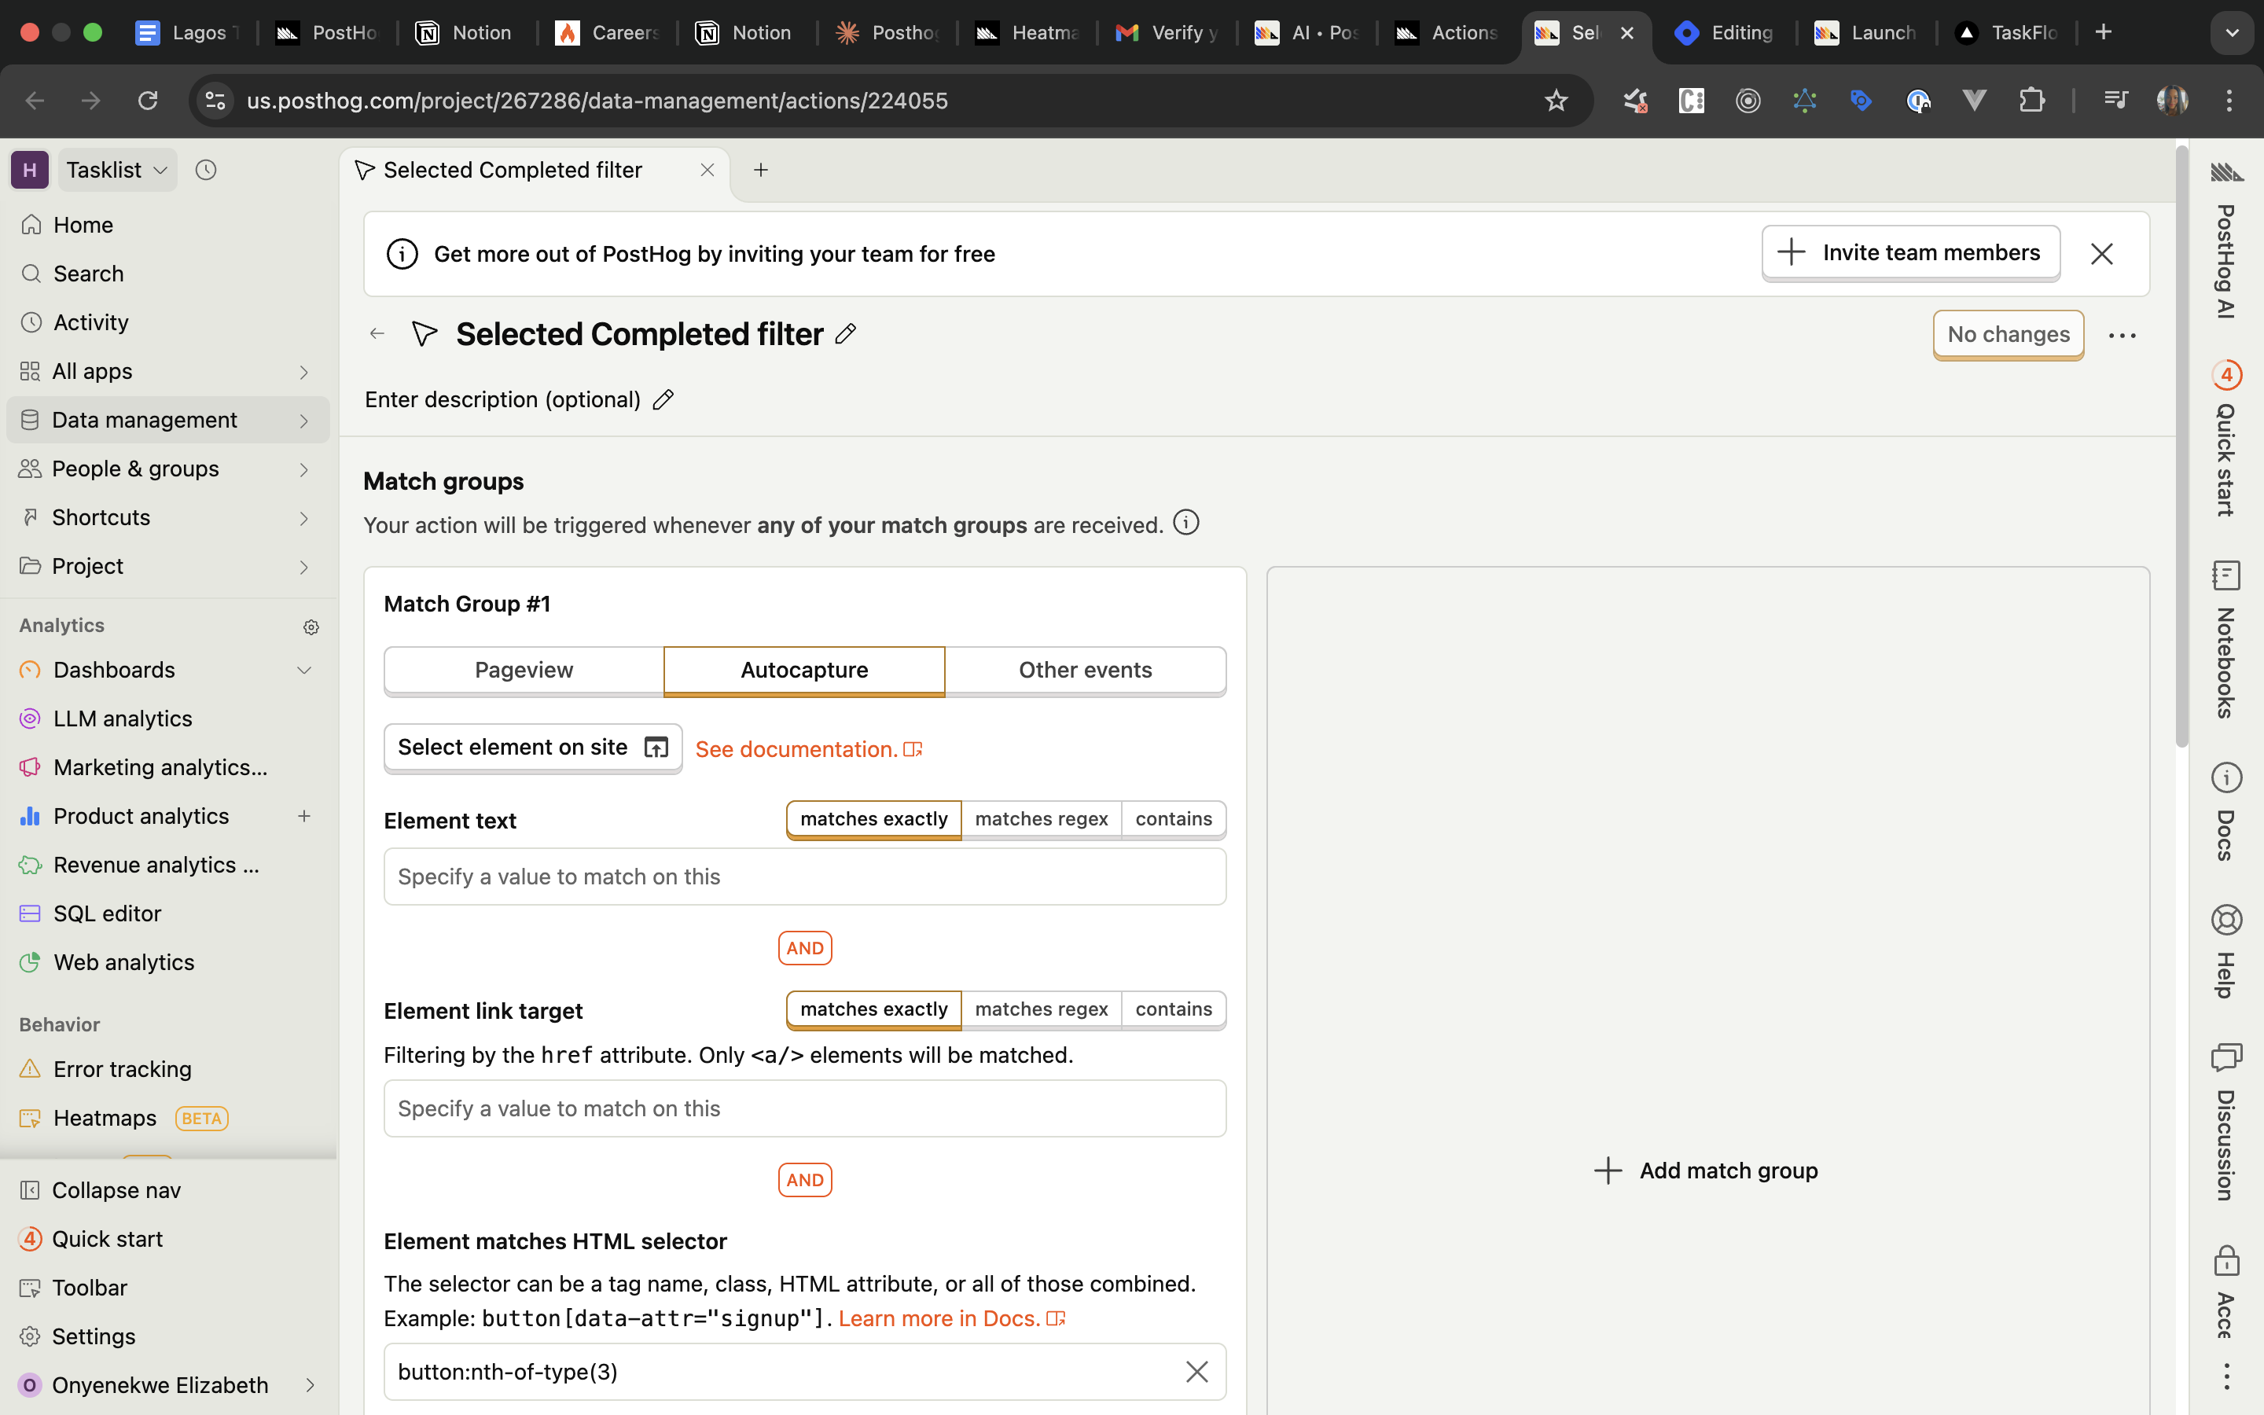Open three-dot more options menu
The height and width of the screenshot is (1415, 2264).
click(2122, 335)
